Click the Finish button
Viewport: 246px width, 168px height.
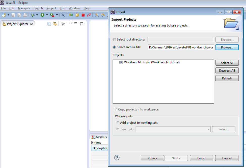point(201,158)
